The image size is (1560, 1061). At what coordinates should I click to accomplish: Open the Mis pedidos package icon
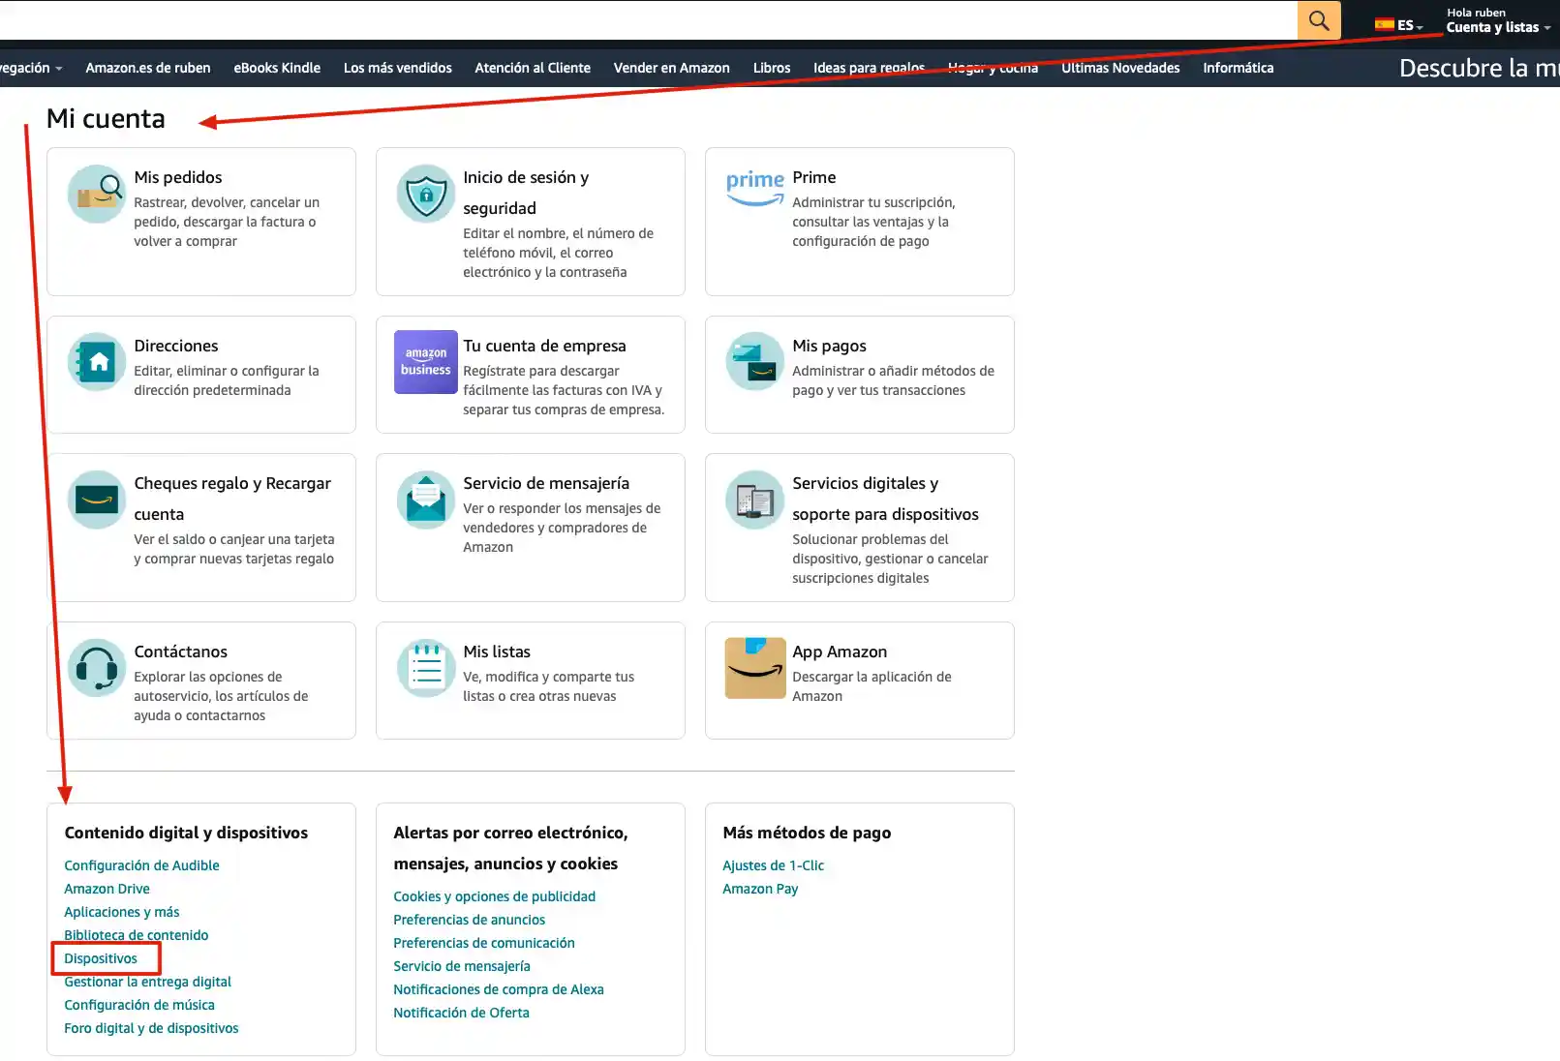(x=97, y=194)
